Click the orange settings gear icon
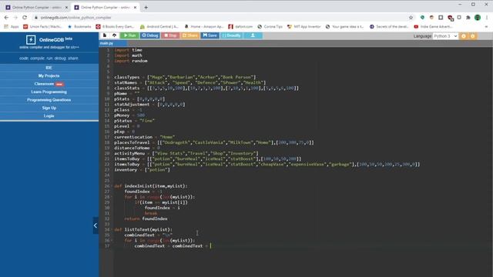 (x=472, y=36)
